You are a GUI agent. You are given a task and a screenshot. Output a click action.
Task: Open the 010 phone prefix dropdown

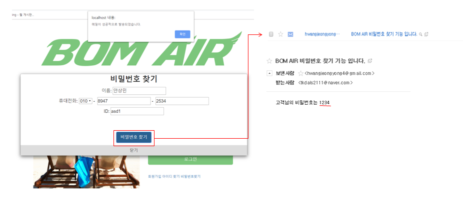coord(85,101)
